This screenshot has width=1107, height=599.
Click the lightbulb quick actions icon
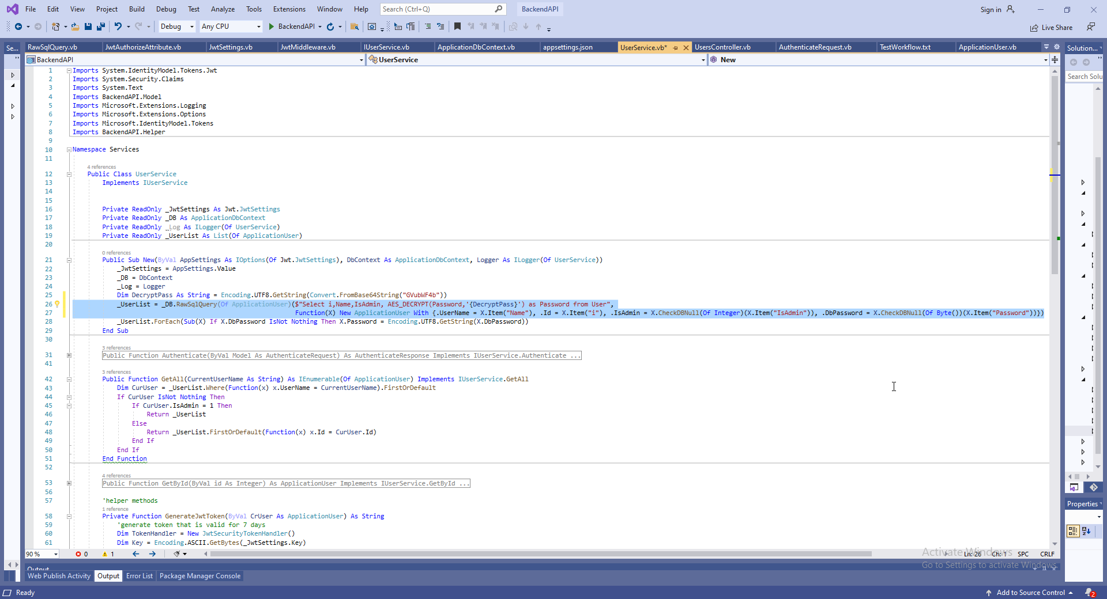(57, 304)
